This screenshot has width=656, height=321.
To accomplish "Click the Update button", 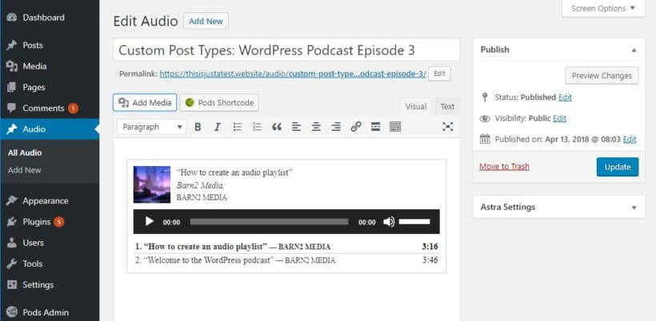I will [x=617, y=167].
